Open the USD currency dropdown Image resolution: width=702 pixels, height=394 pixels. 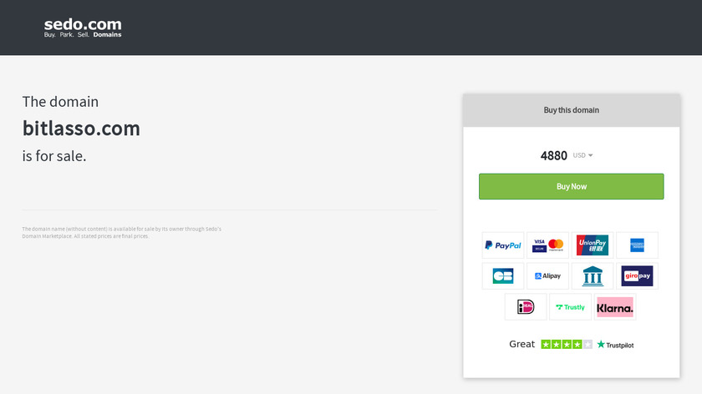[582, 155]
